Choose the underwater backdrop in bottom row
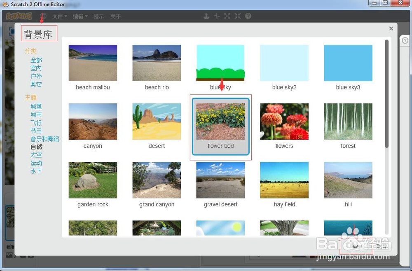 pos(348,228)
